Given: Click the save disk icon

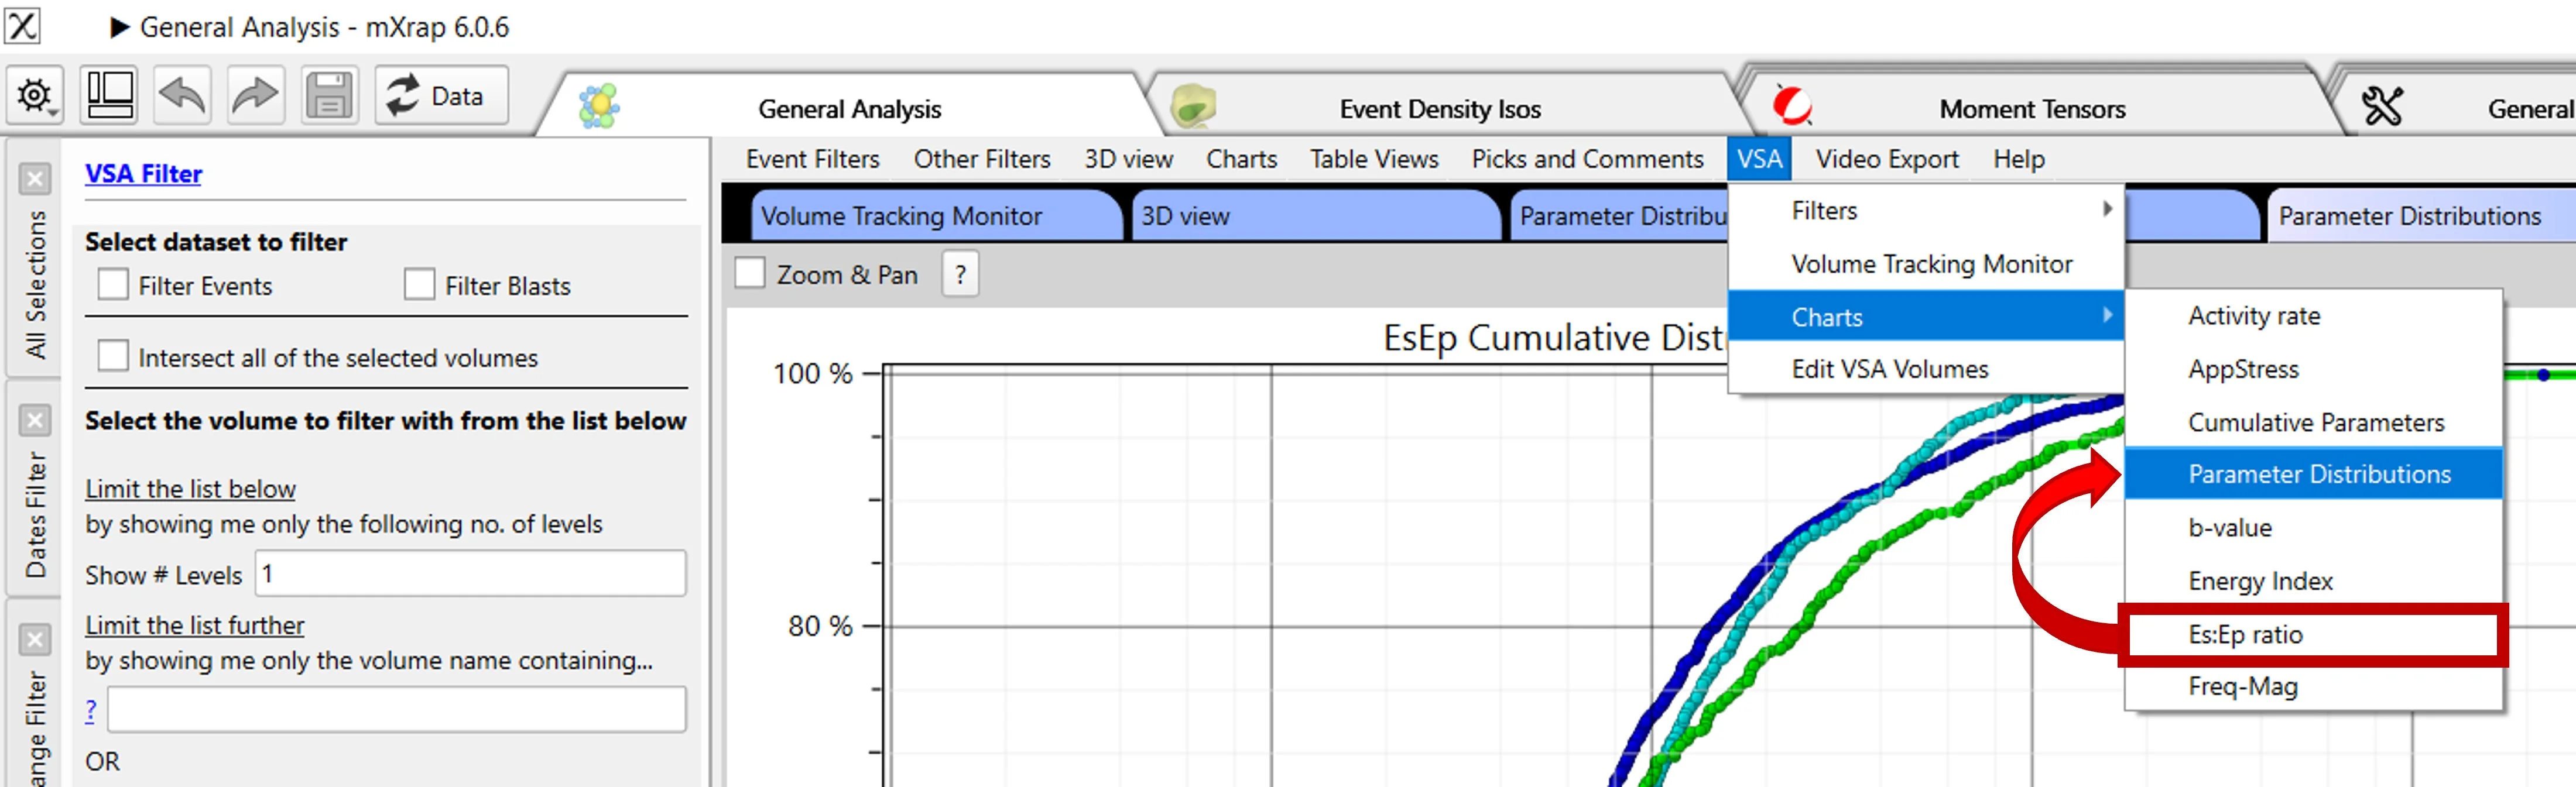Looking at the screenshot, I should [x=329, y=96].
